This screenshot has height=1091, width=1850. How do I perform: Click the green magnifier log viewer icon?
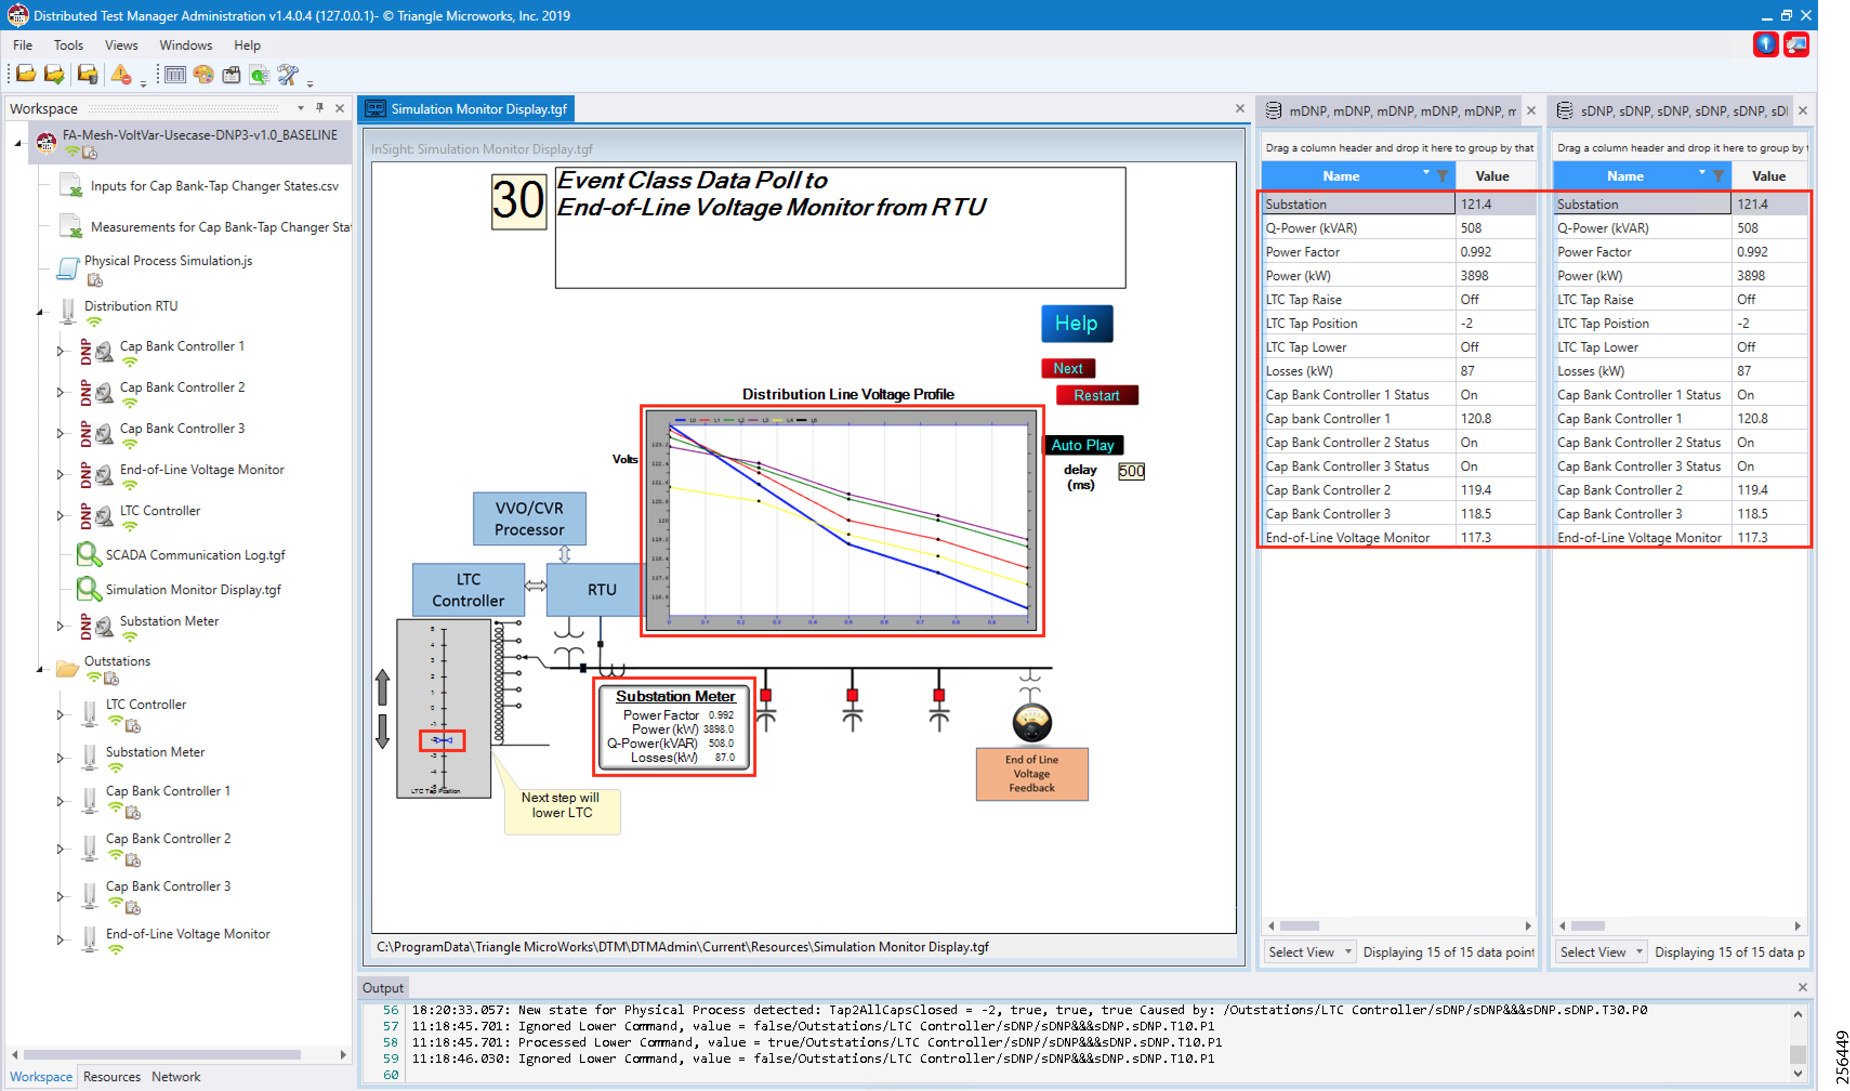[260, 74]
